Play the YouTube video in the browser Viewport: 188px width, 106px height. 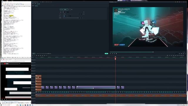2,99
